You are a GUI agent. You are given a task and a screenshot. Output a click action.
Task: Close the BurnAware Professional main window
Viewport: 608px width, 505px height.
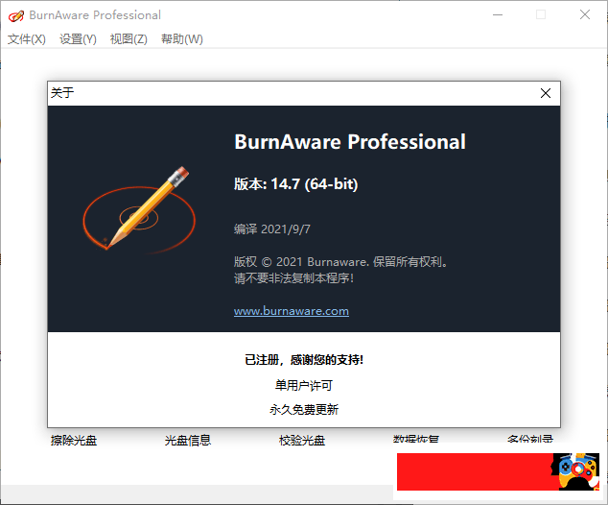pos(585,14)
